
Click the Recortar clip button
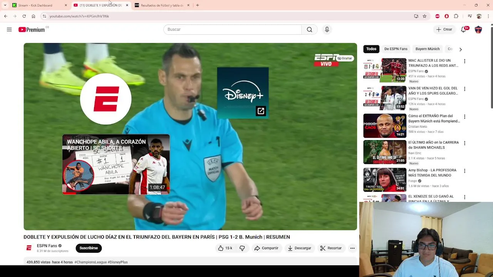(331, 248)
